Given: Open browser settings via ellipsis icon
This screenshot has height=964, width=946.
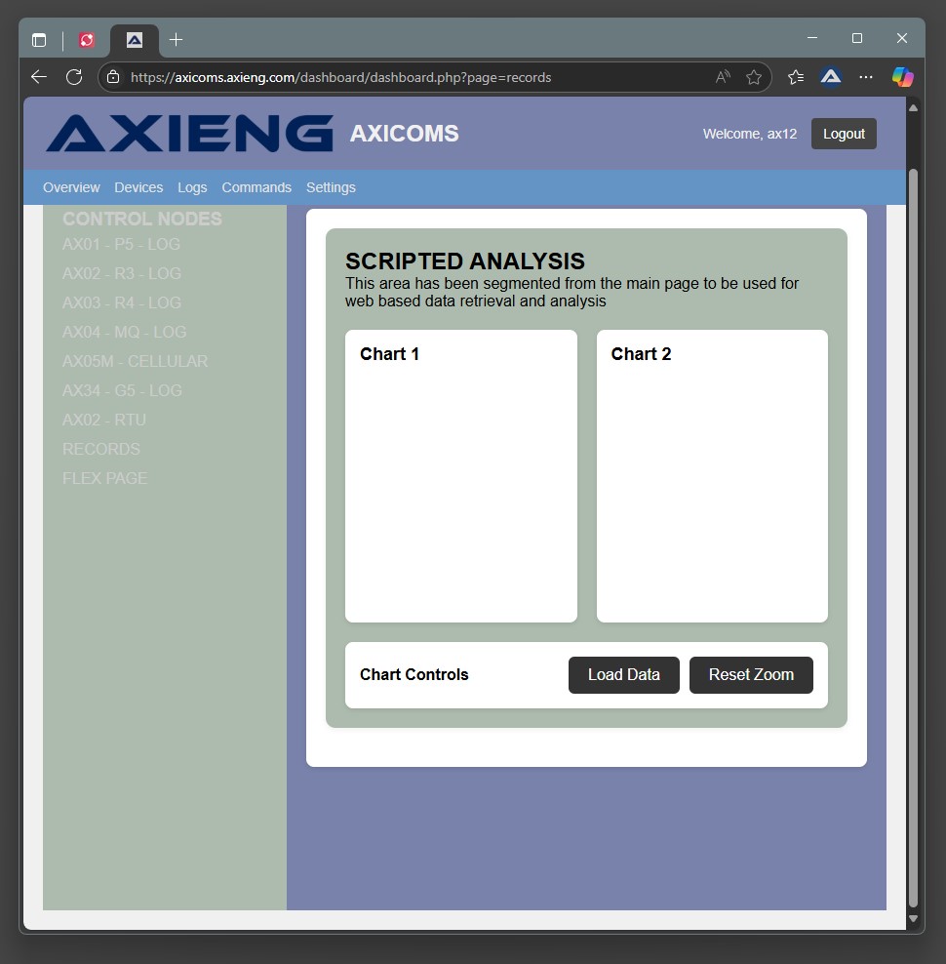Looking at the screenshot, I should [866, 76].
